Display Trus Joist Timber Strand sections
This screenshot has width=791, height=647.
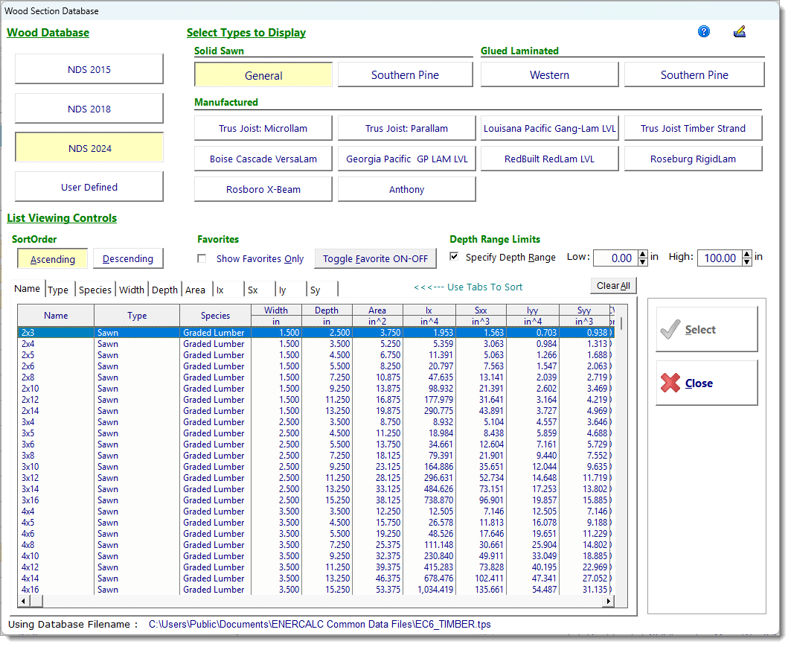coord(693,128)
